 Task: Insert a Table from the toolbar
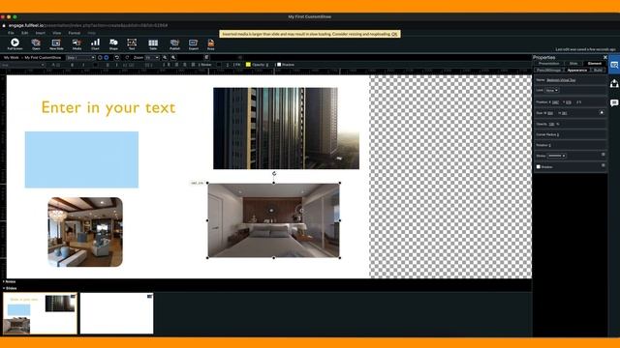click(153, 43)
